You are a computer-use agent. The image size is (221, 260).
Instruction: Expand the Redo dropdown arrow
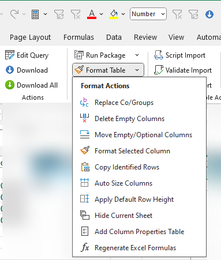(x=24, y=14)
